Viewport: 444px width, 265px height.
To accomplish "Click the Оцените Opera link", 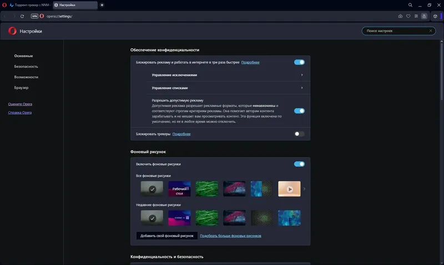I will [x=20, y=104].
